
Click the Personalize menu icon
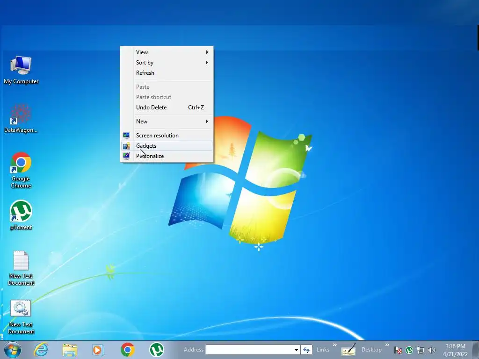coord(126,156)
